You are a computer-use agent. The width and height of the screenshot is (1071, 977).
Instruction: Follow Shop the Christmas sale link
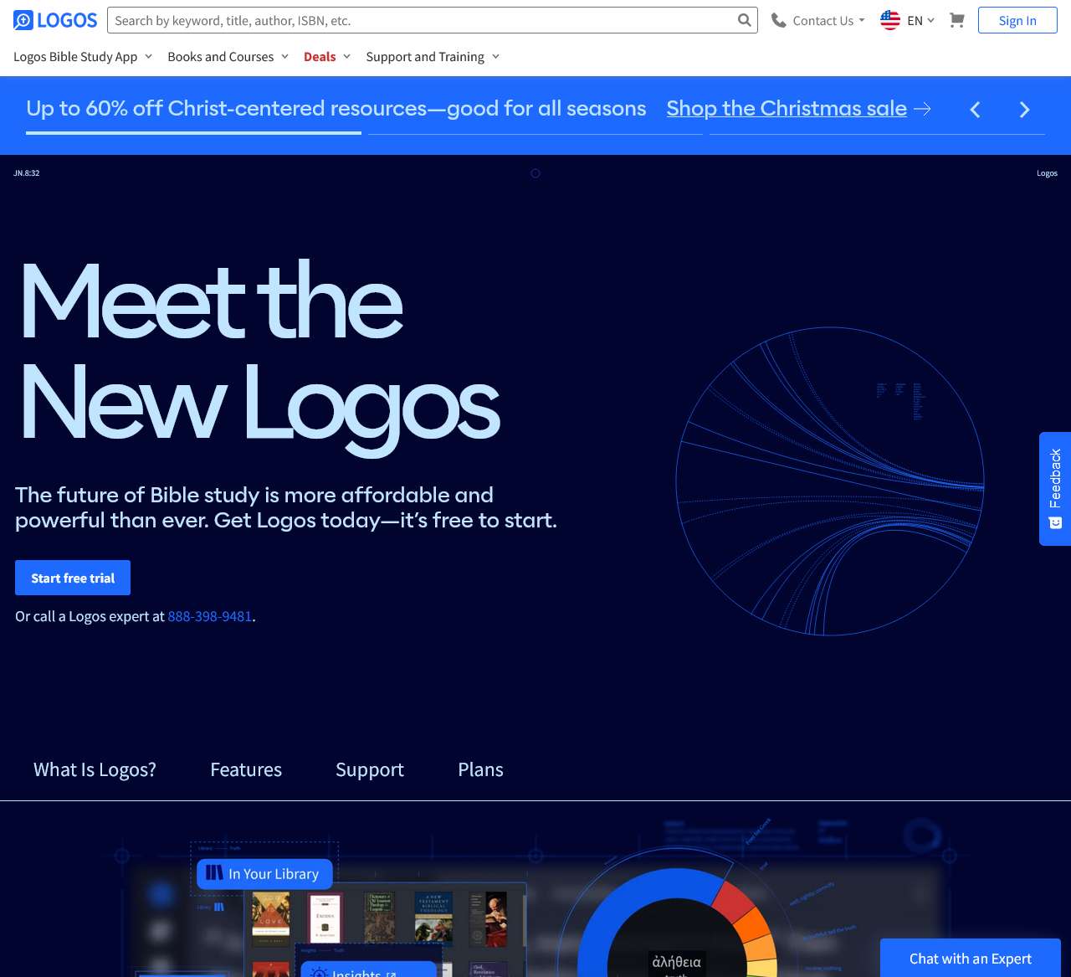tap(787, 108)
